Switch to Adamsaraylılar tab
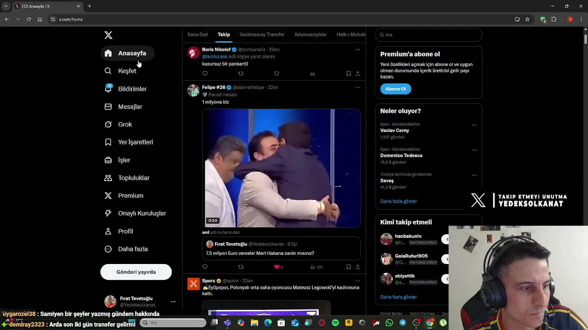 point(311,34)
